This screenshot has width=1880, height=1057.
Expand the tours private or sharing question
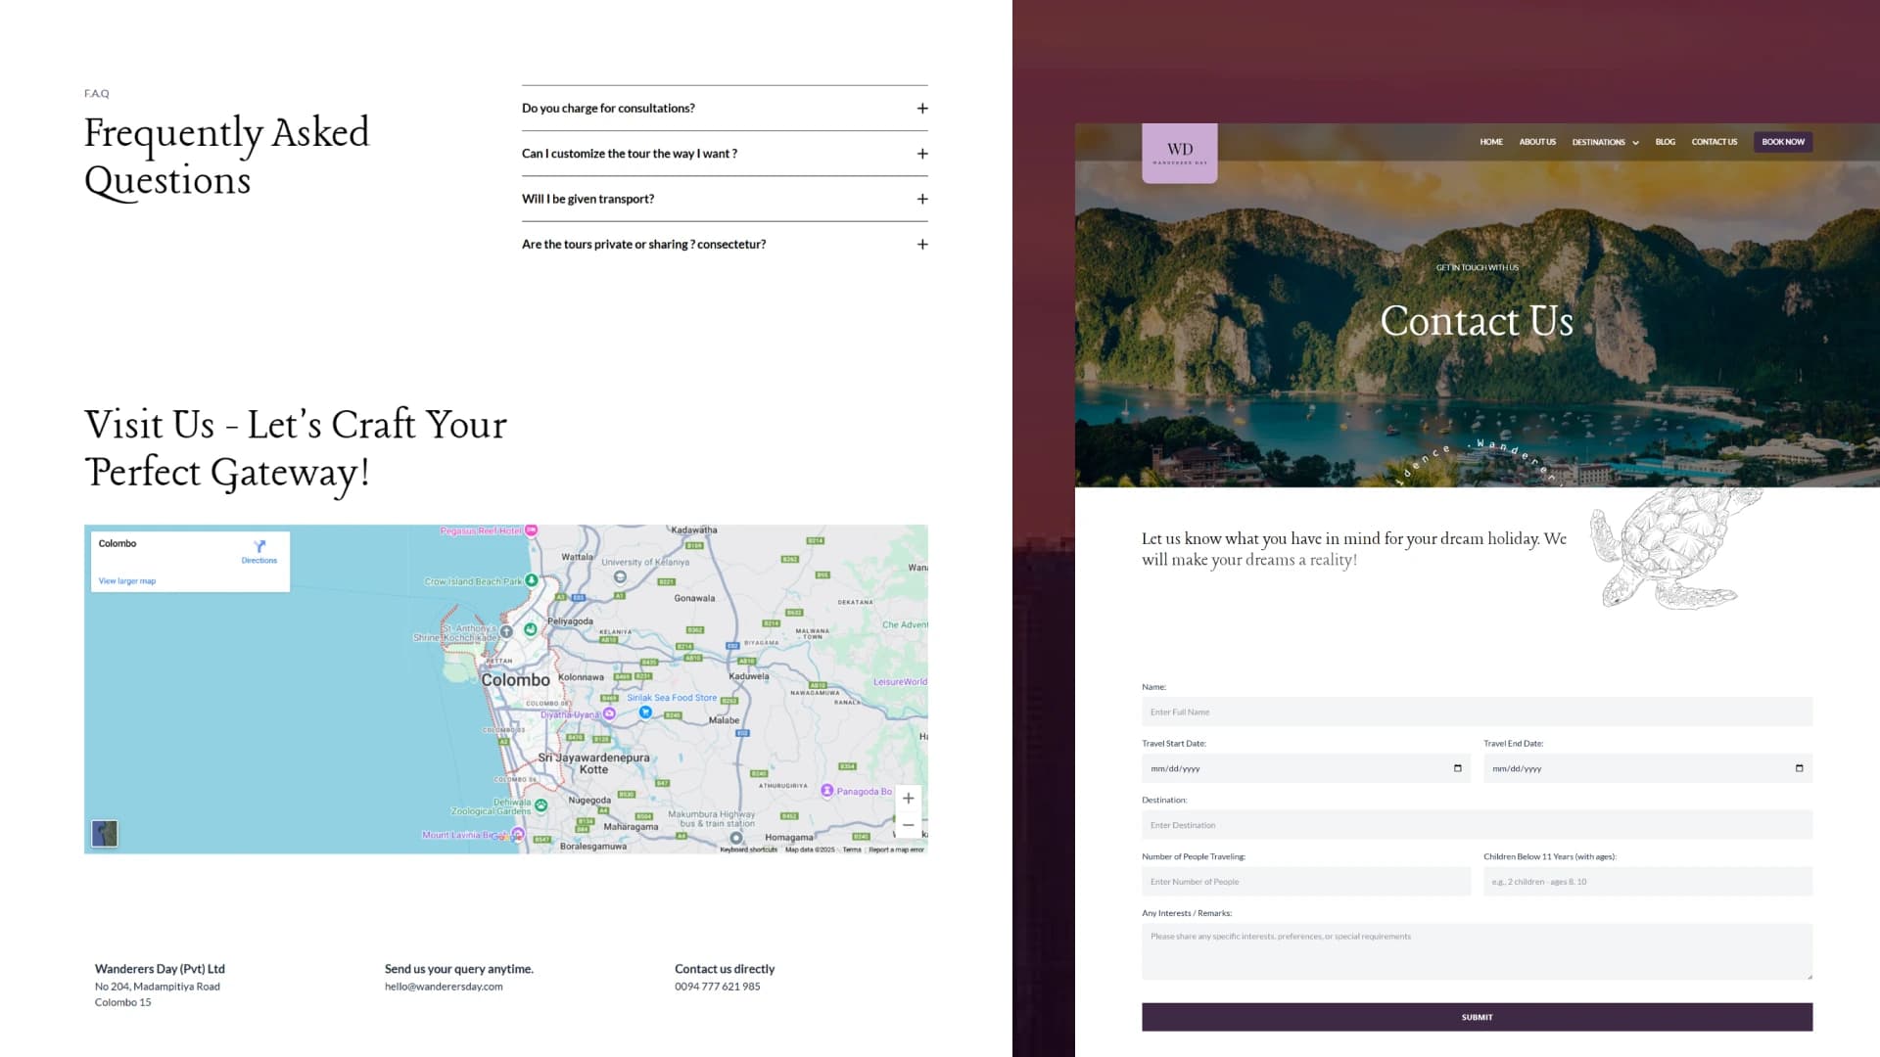pos(725,244)
